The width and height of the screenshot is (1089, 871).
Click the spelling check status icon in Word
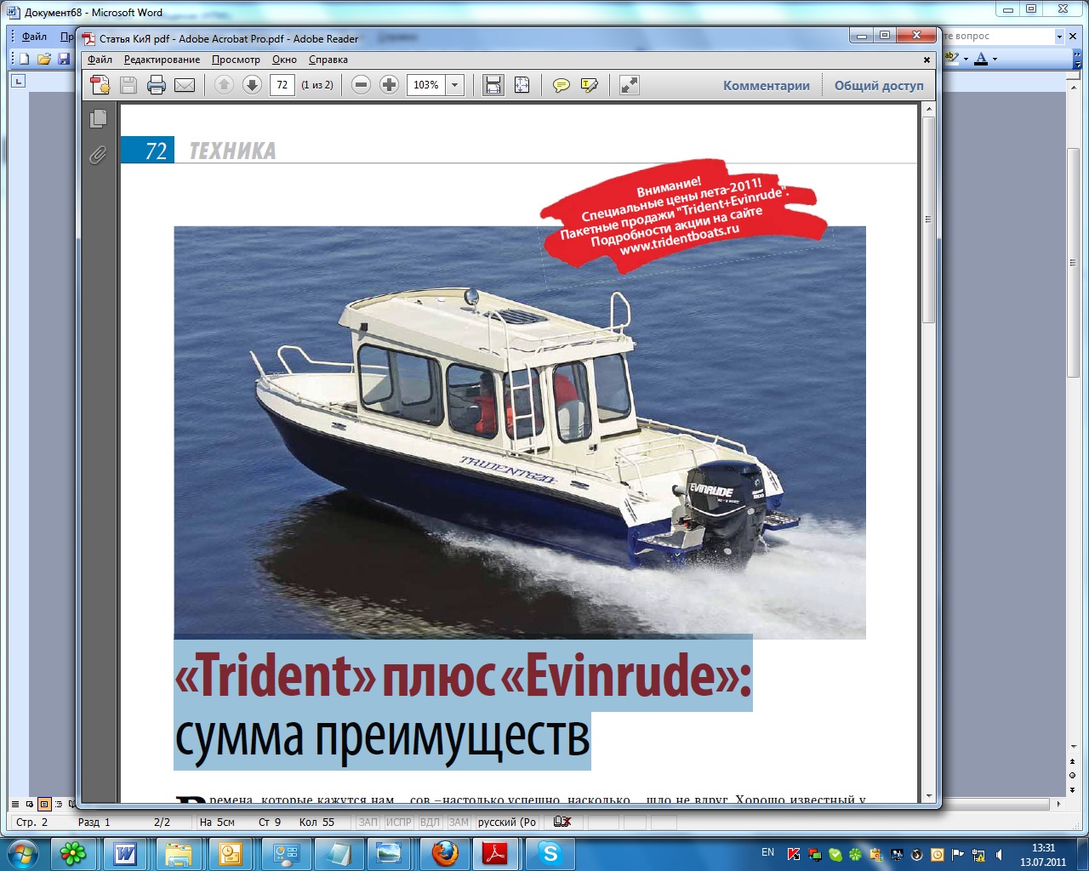point(562,822)
